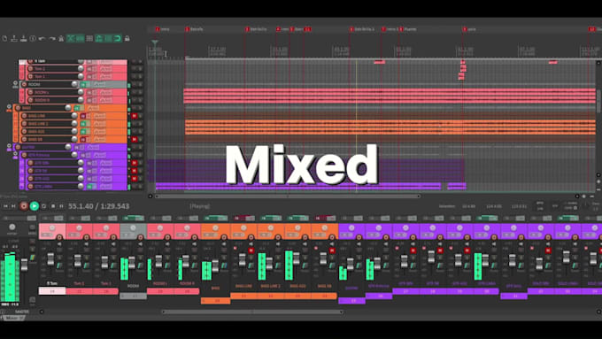Click the Tom 2 track volume knob
The image size is (602, 339).
(81, 69)
